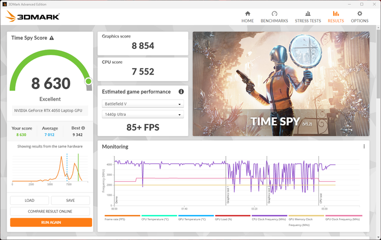The height and width of the screenshot is (240, 381).
Task: Maximize the 3DMark window
Action: click(361, 4)
